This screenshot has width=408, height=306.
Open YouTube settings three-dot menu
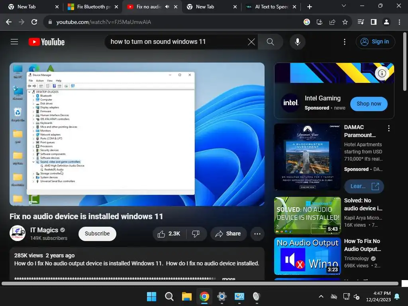pos(345,41)
